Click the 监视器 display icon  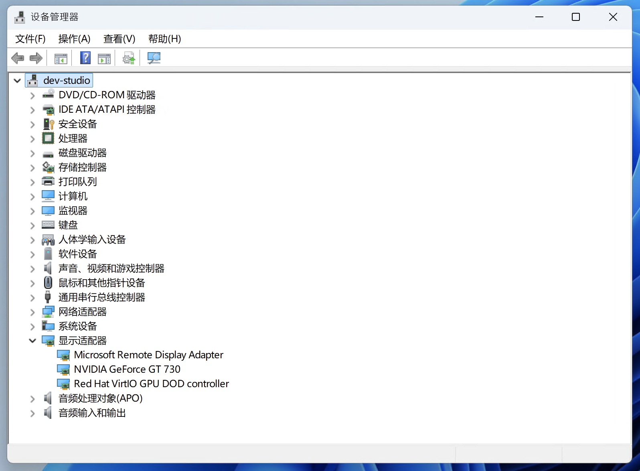(48, 211)
